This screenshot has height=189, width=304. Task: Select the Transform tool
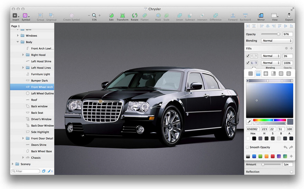[x=122, y=15]
